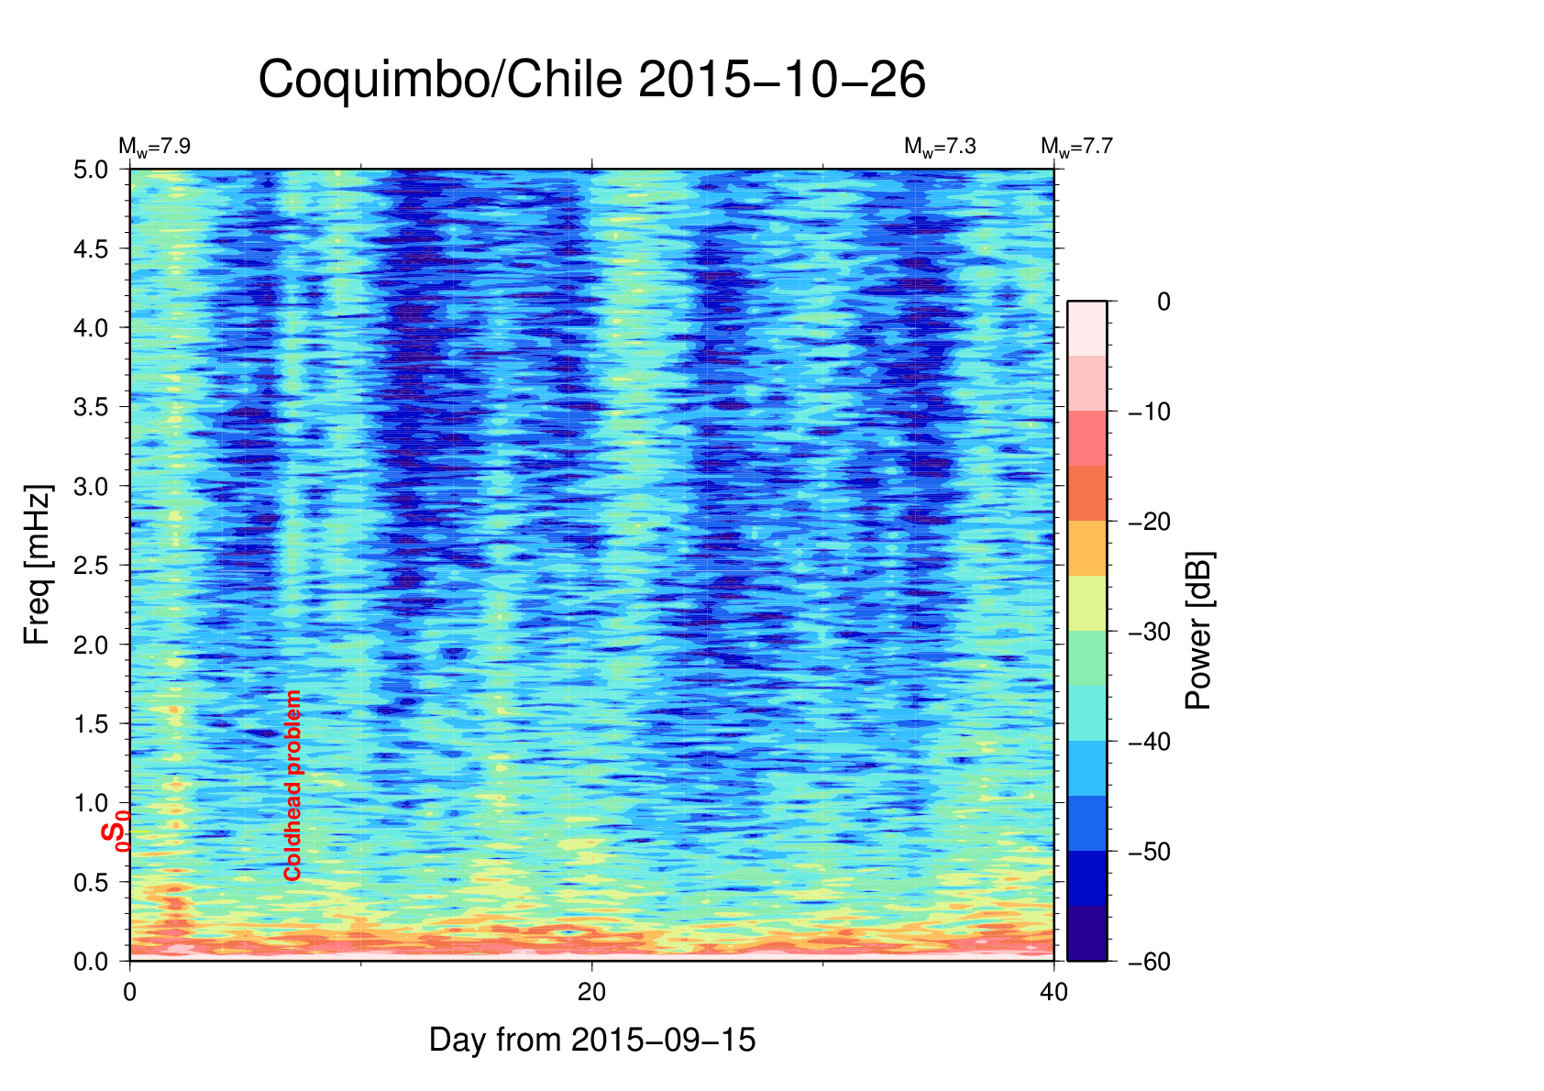Viewport: 1544px width, 1091px height.
Task: Click the -10 colorbar tick label
Action: pos(1149,412)
